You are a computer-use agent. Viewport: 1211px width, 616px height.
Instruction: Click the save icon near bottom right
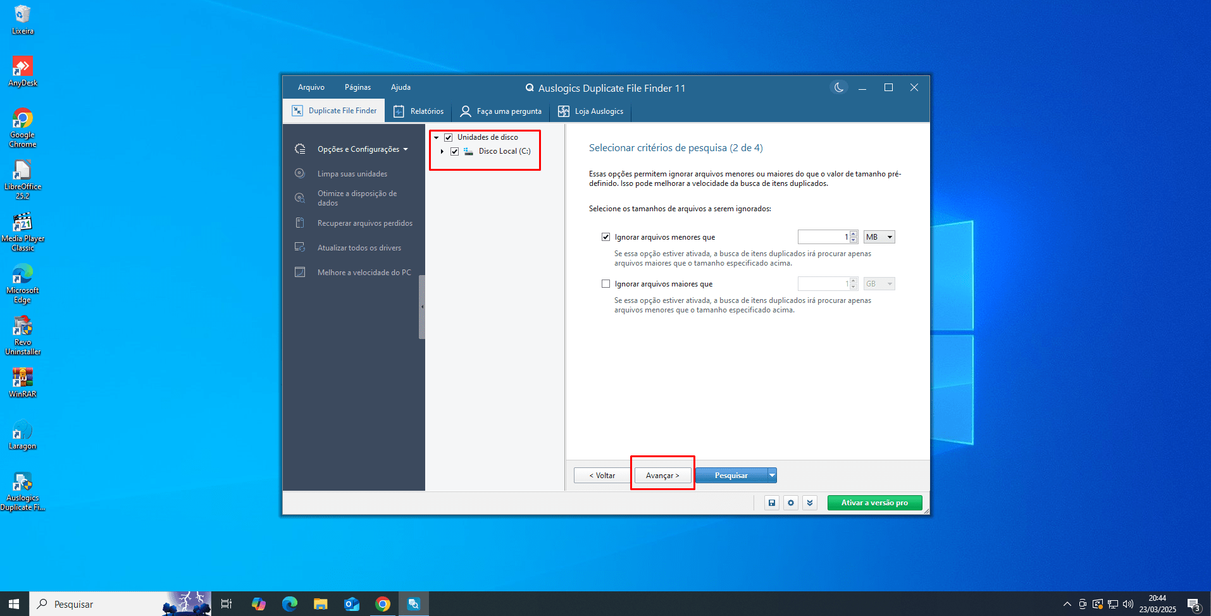(x=771, y=502)
